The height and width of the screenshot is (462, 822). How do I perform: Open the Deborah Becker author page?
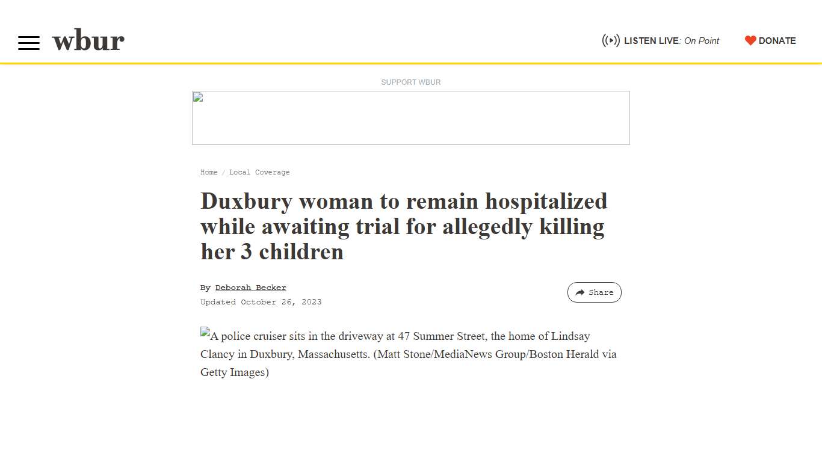coord(250,287)
